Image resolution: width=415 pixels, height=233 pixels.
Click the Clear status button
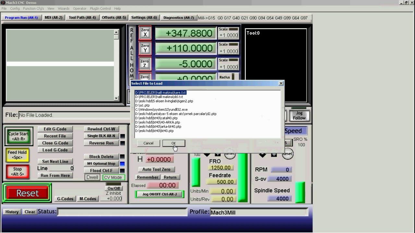pyautogui.click(x=30, y=212)
